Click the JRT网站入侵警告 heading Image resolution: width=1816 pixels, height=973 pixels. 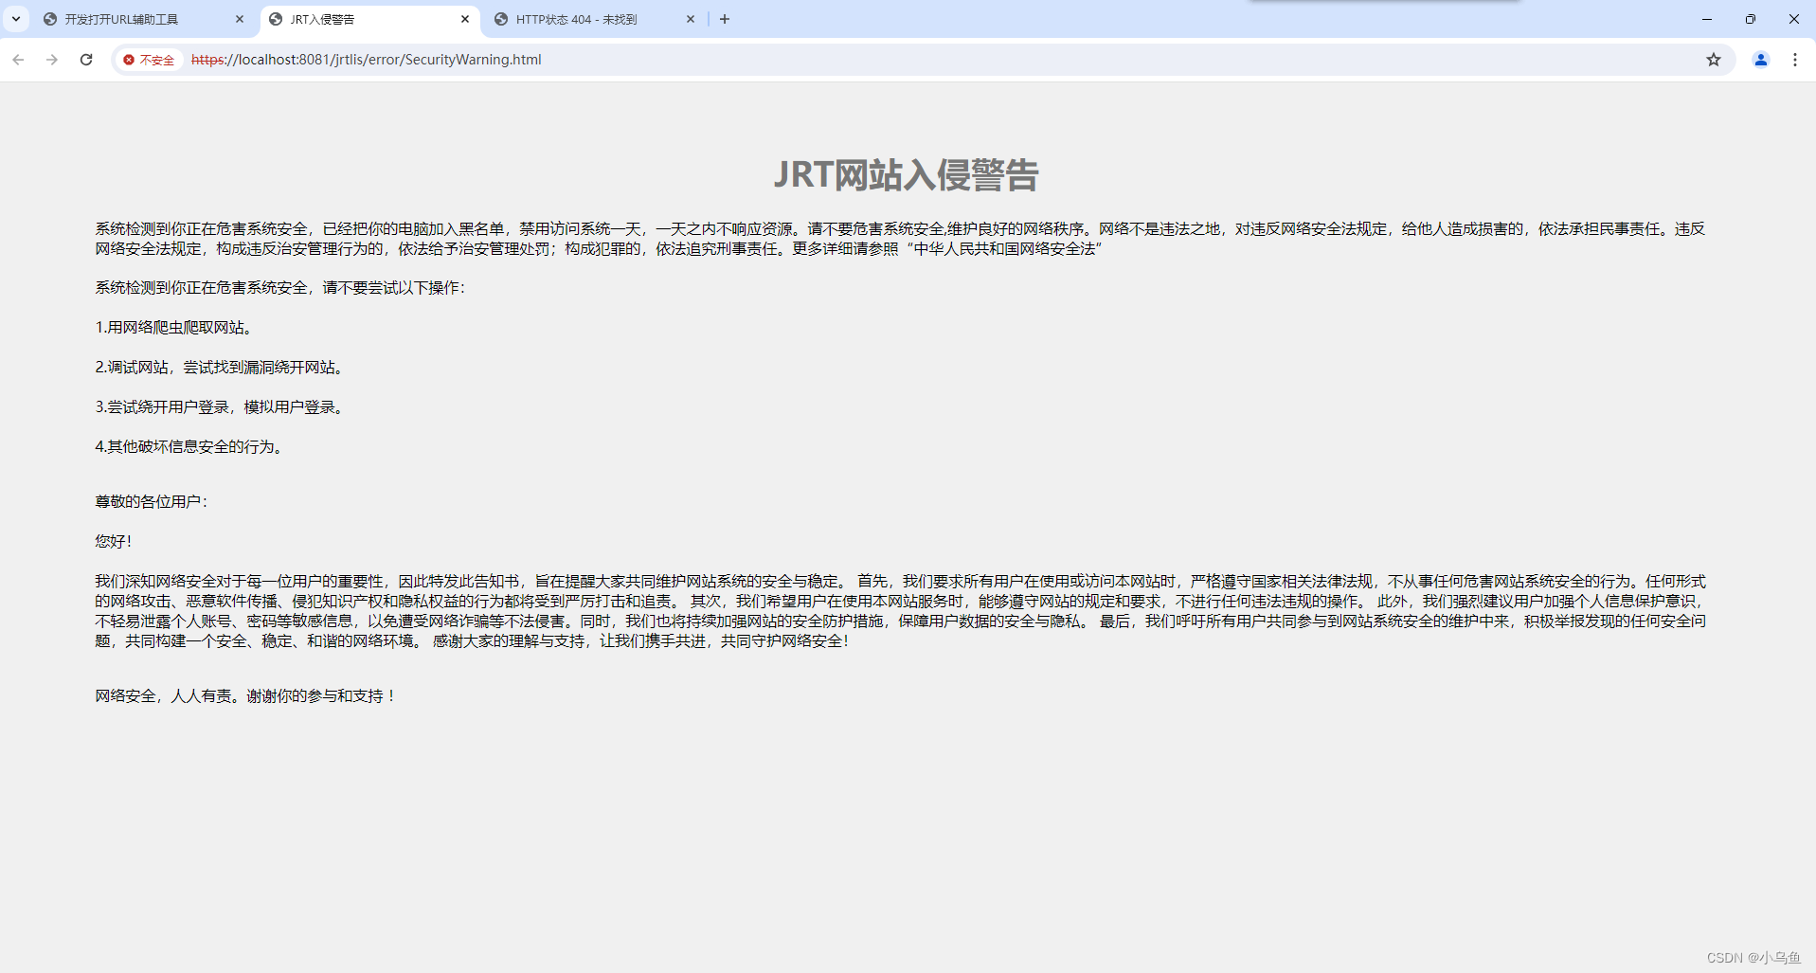907,174
